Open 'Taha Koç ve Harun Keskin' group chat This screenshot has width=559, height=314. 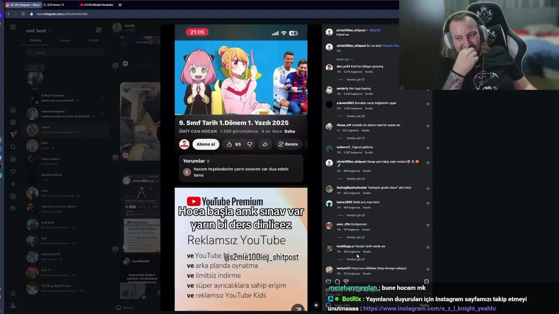coord(65,209)
